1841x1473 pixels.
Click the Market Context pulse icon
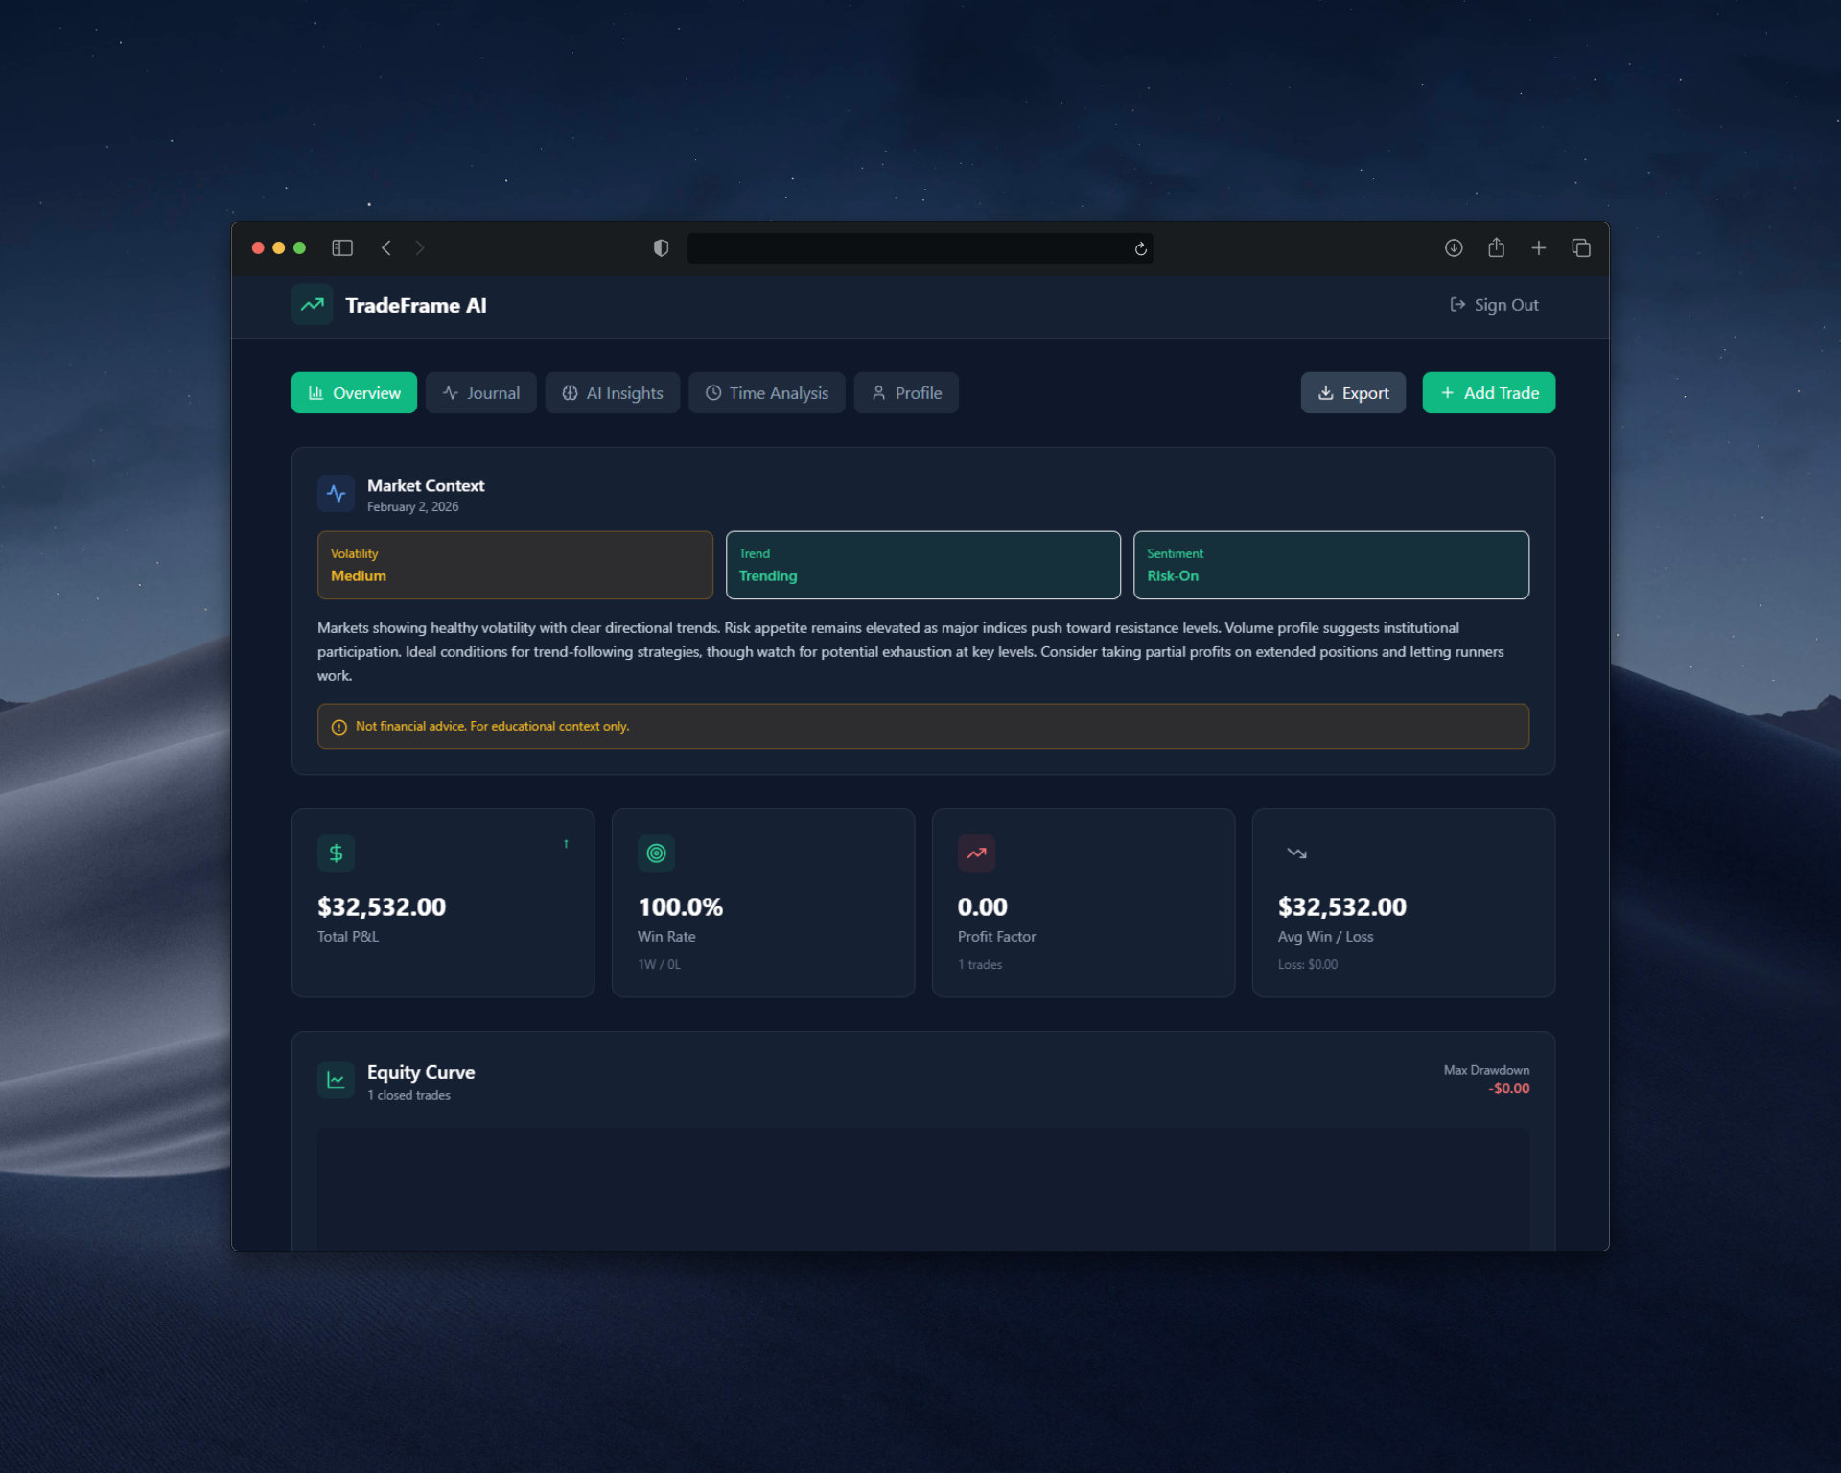coord(337,493)
